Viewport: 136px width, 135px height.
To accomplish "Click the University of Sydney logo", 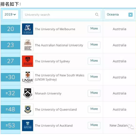I will point(27,61).
